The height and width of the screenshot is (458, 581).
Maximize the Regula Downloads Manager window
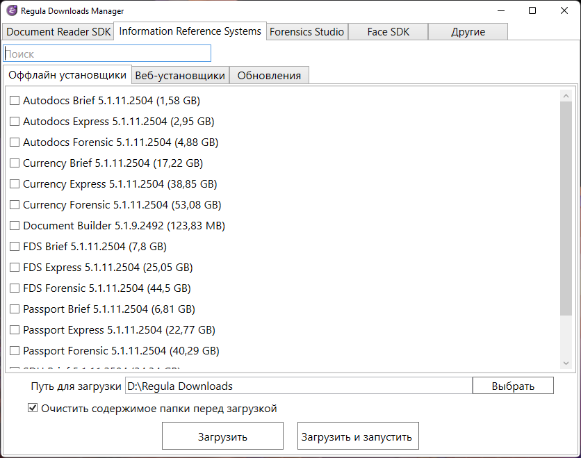click(x=532, y=10)
